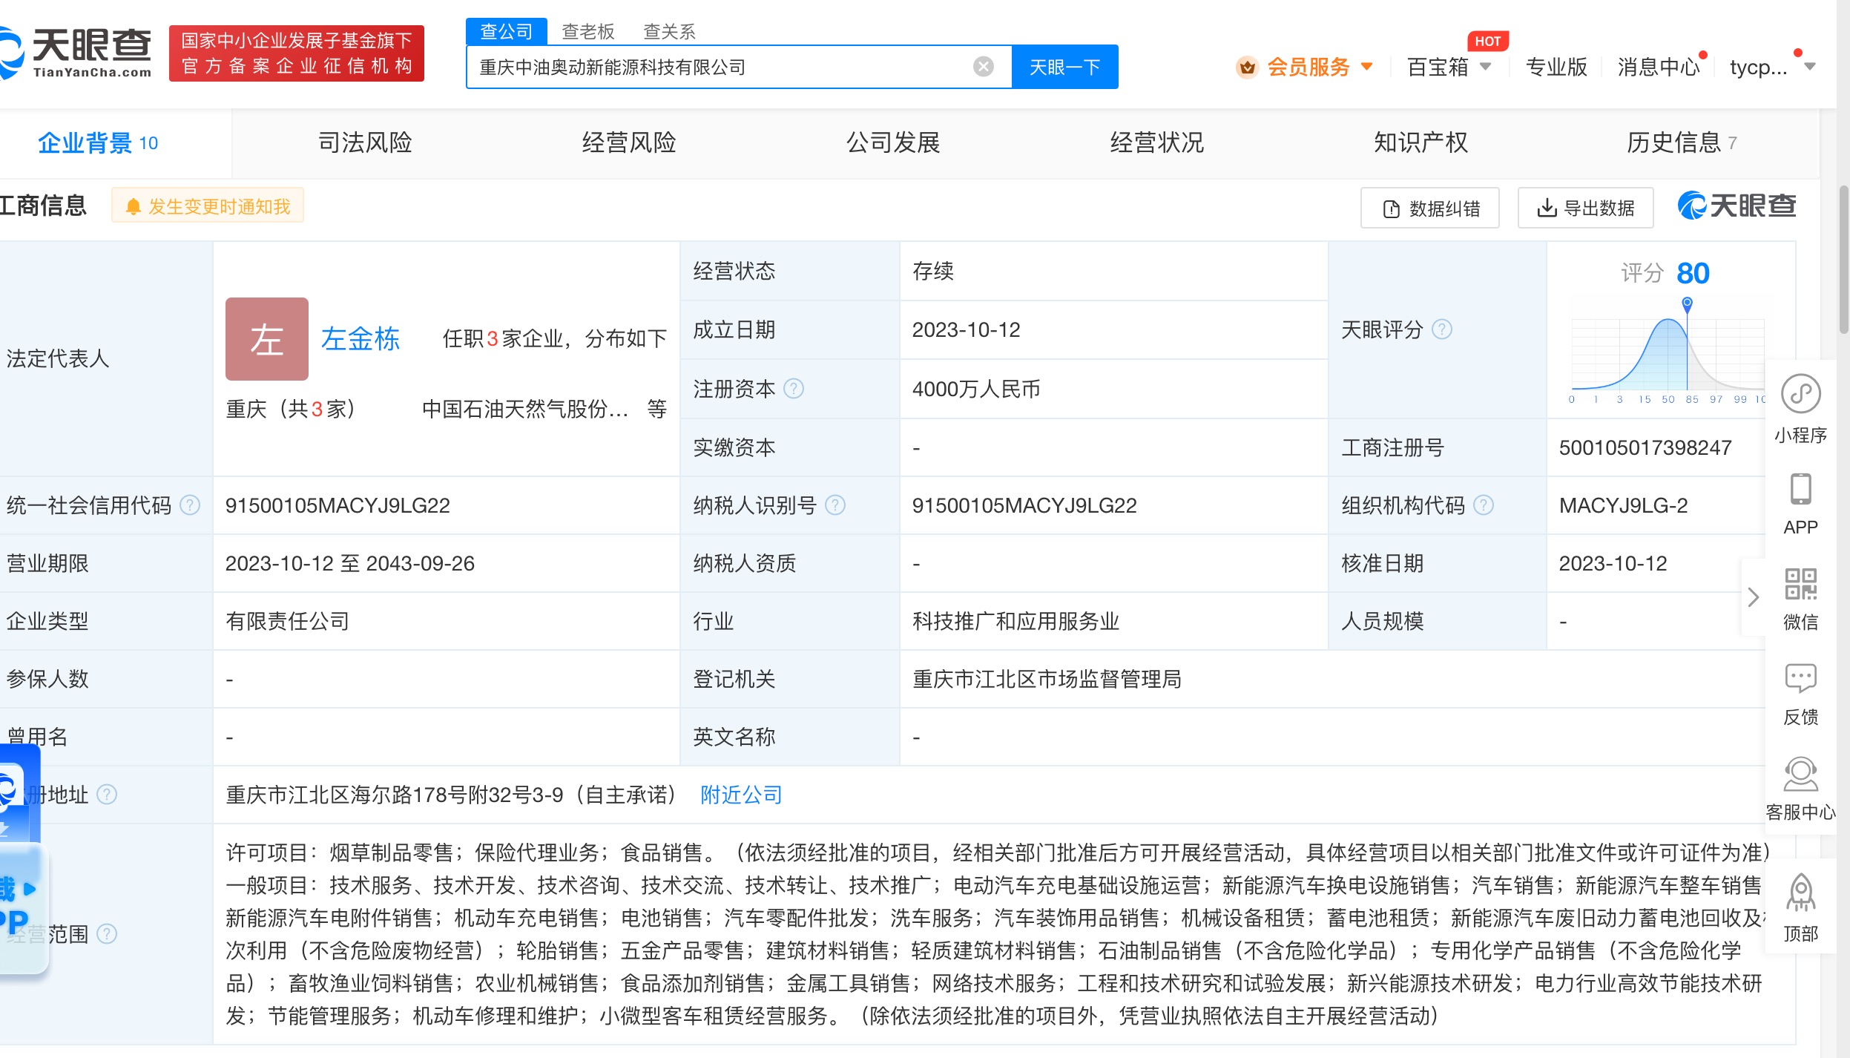
Task: Switch to 企业背景 tab
Action: 98,142
